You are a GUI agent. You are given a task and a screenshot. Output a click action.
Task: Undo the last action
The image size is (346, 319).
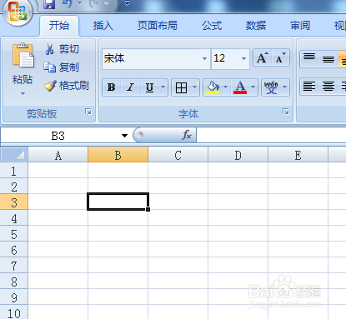[x=67, y=3]
